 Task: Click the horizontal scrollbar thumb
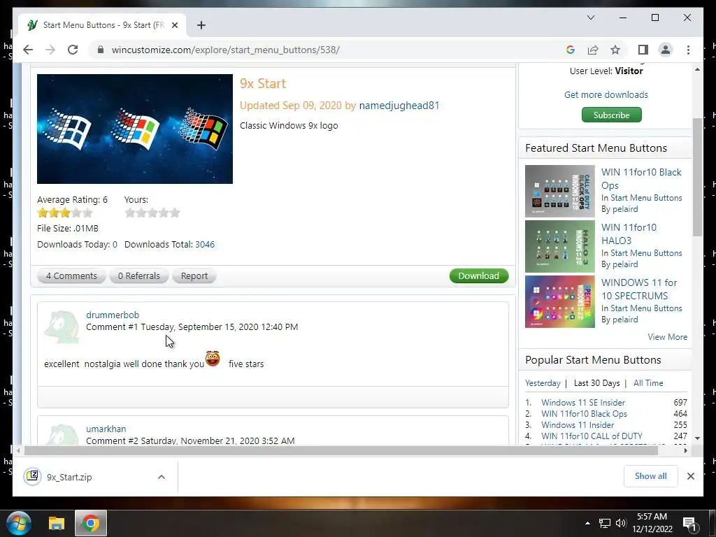[341, 451]
